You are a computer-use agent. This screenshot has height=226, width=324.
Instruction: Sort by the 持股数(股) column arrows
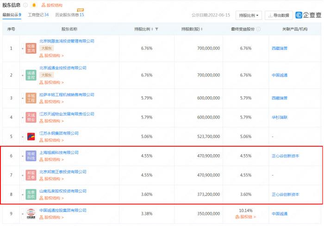point(202,29)
